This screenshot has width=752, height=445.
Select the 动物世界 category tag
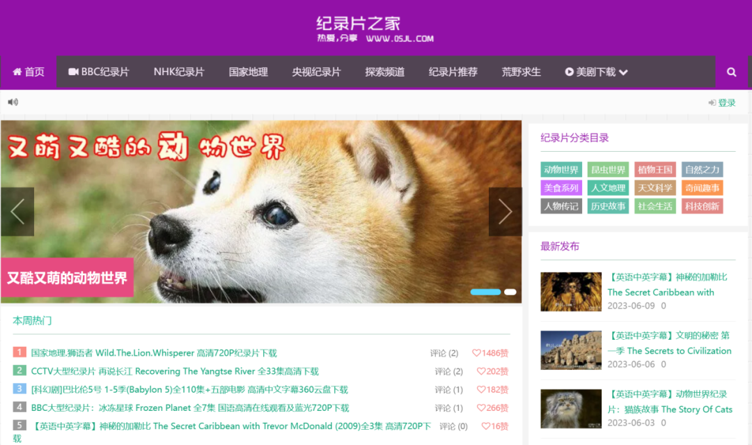(x=561, y=169)
